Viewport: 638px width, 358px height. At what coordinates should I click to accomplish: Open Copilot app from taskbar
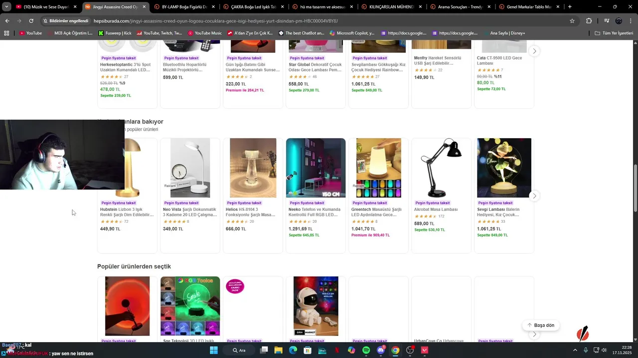click(x=351, y=350)
